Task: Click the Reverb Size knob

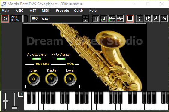Action: (34, 79)
